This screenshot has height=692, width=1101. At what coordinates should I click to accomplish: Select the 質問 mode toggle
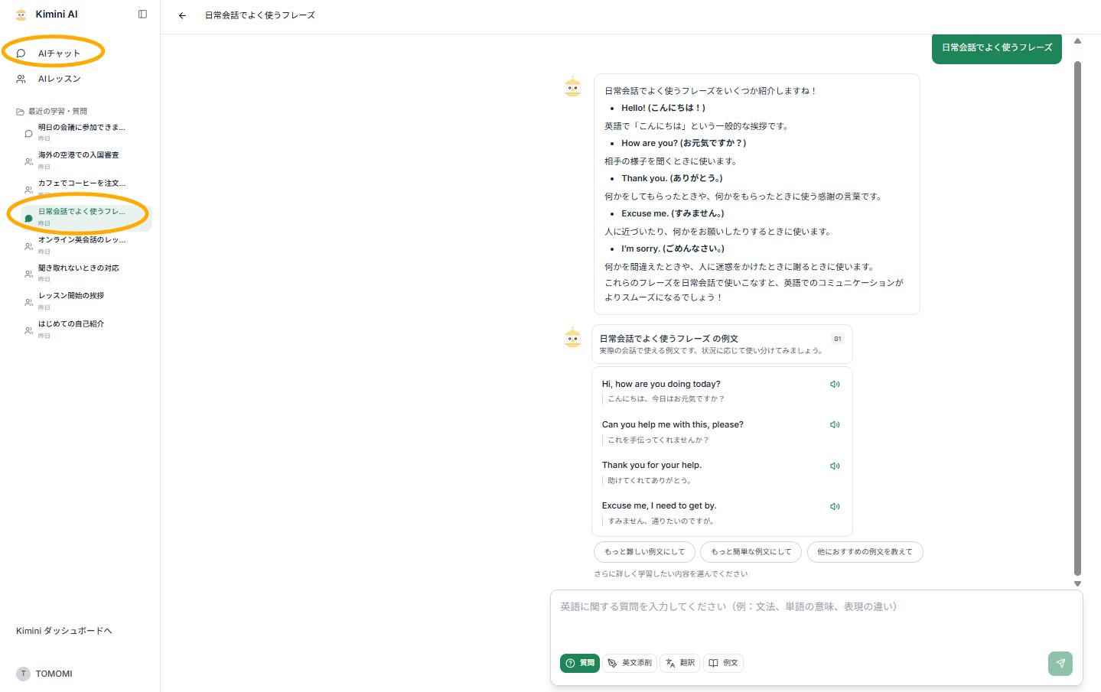579,663
